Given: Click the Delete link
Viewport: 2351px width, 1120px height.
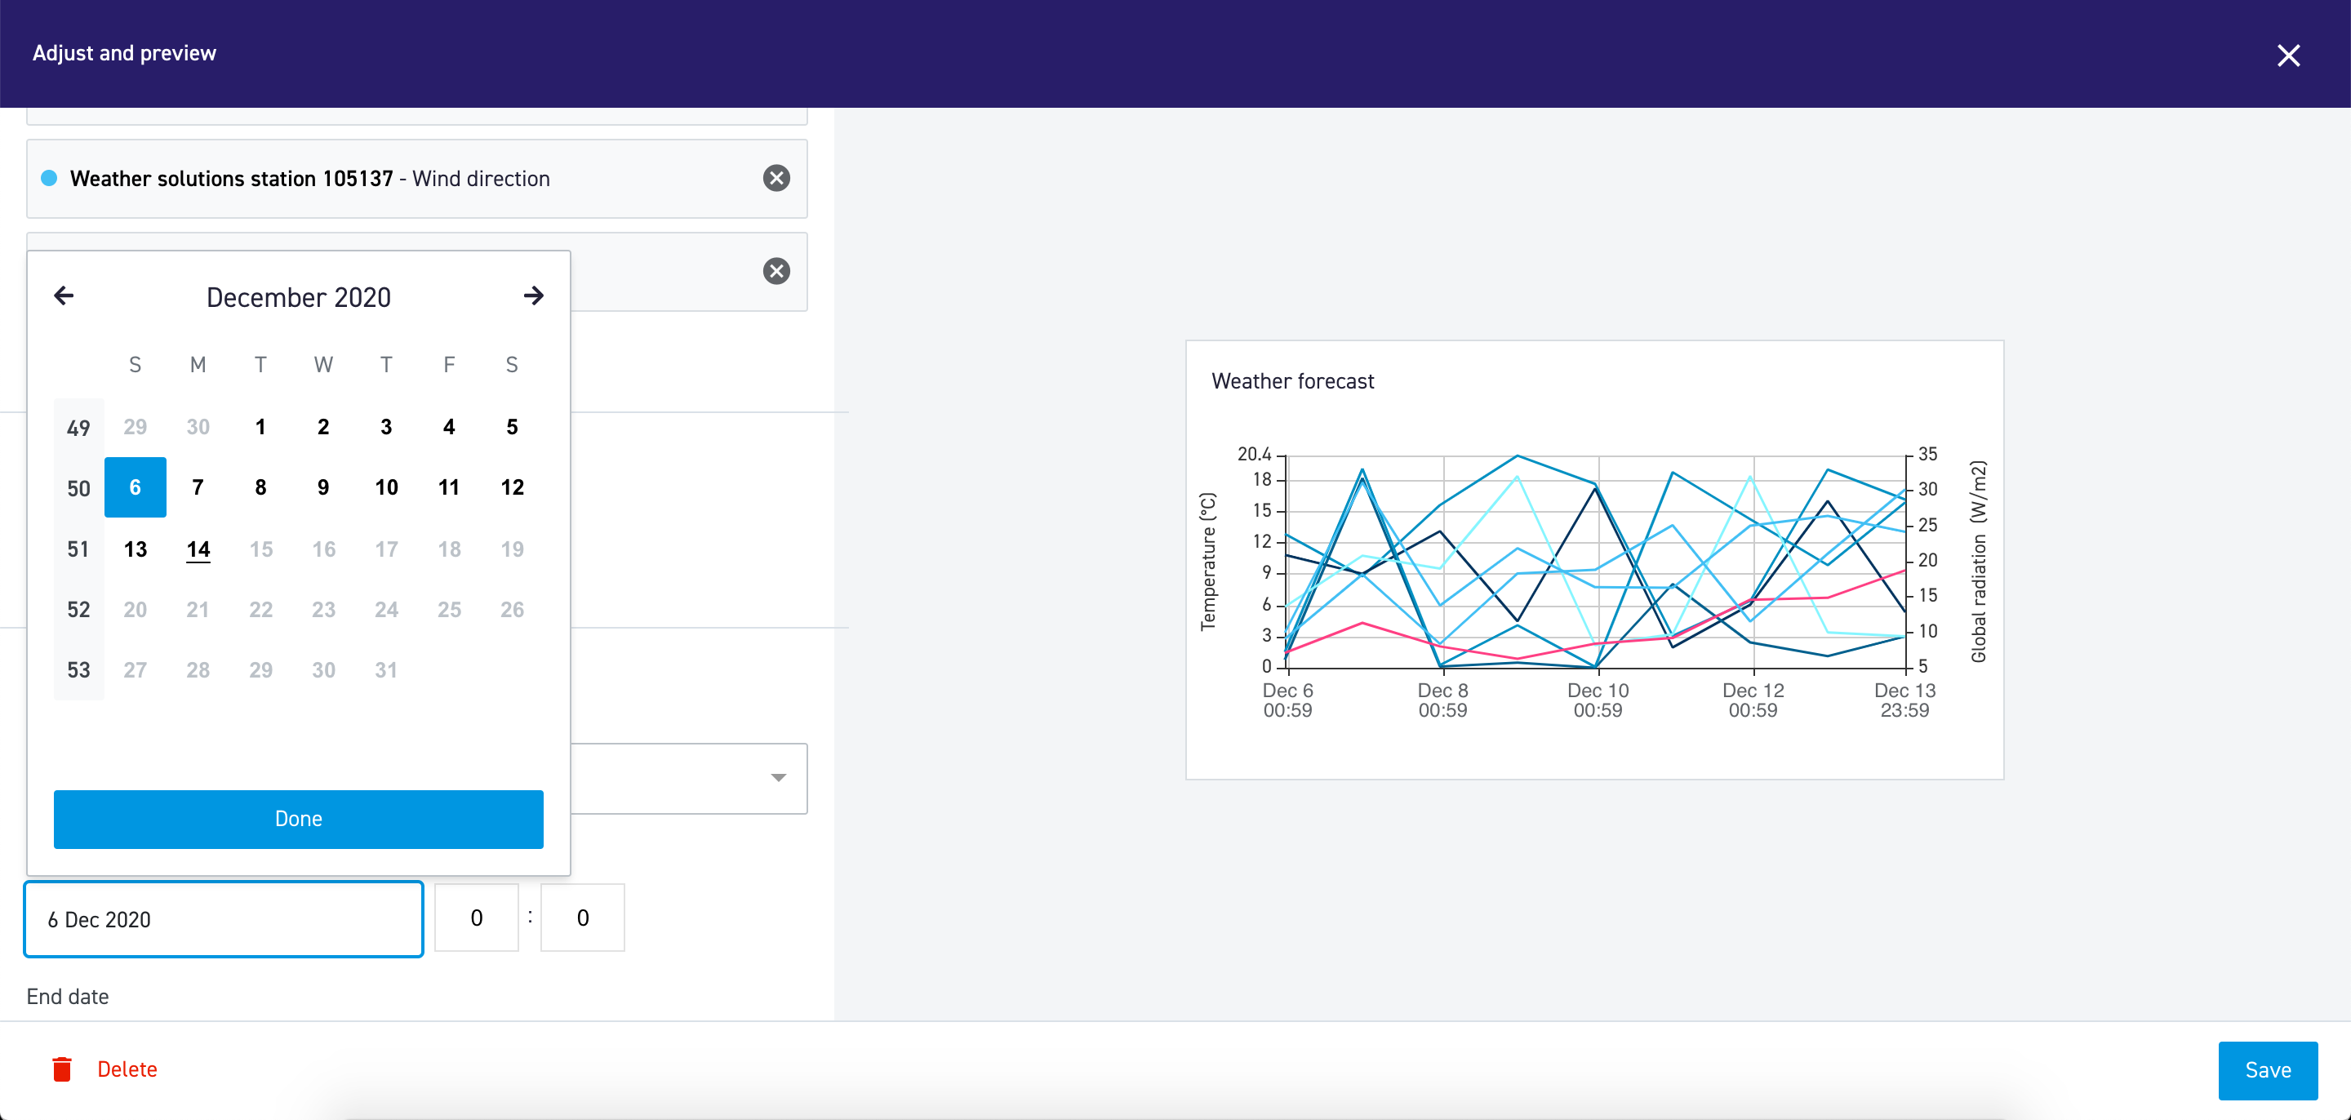Looking at the screenshot, I should pyautogui.click(x=127, y=1069).
